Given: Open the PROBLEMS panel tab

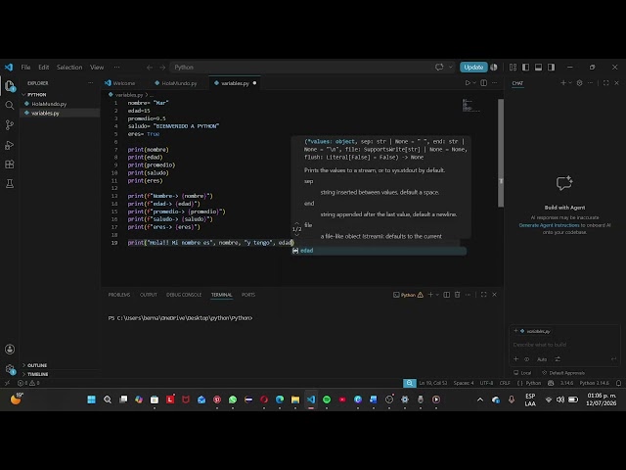Looking at the screenshot, I should pos(119,295).
